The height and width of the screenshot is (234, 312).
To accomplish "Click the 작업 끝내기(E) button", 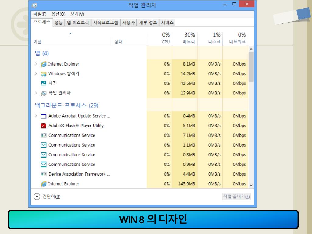I will pyautogui.click(x=236, y=197).
